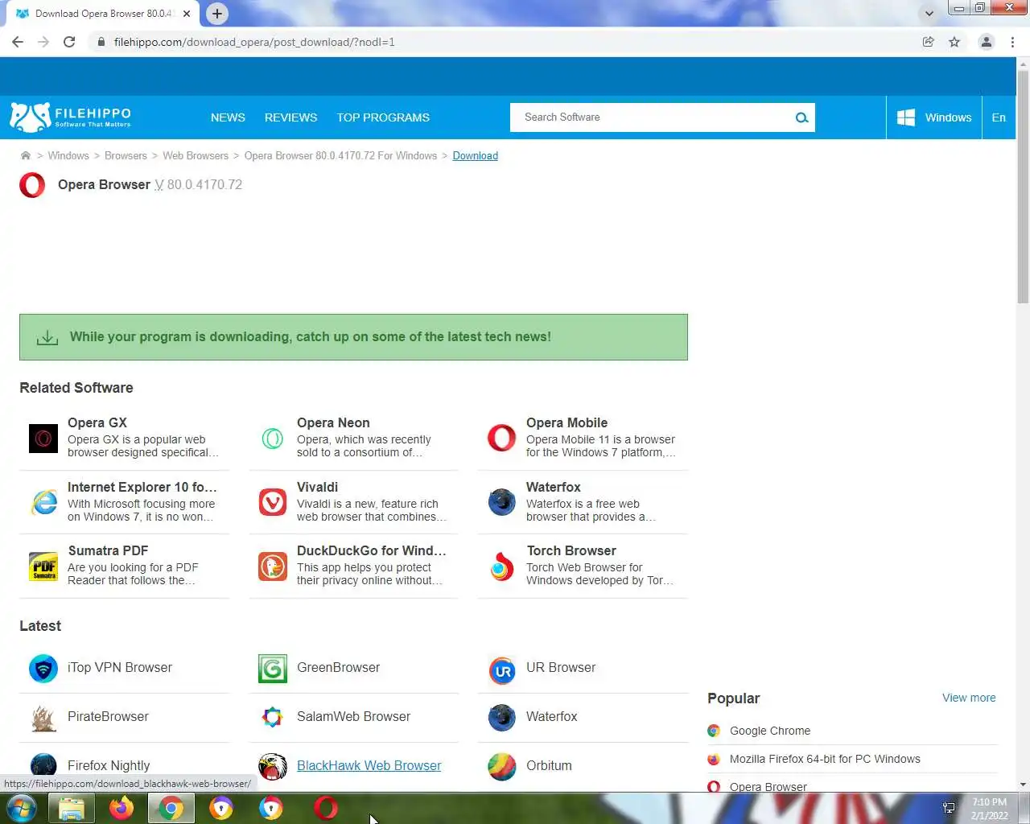Click the BlackHawk Web Browser icon

(x=273, y=767)
